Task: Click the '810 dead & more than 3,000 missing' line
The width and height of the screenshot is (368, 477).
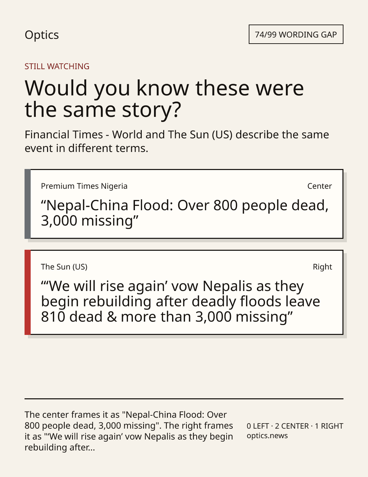Action: [x=167, y=317]
